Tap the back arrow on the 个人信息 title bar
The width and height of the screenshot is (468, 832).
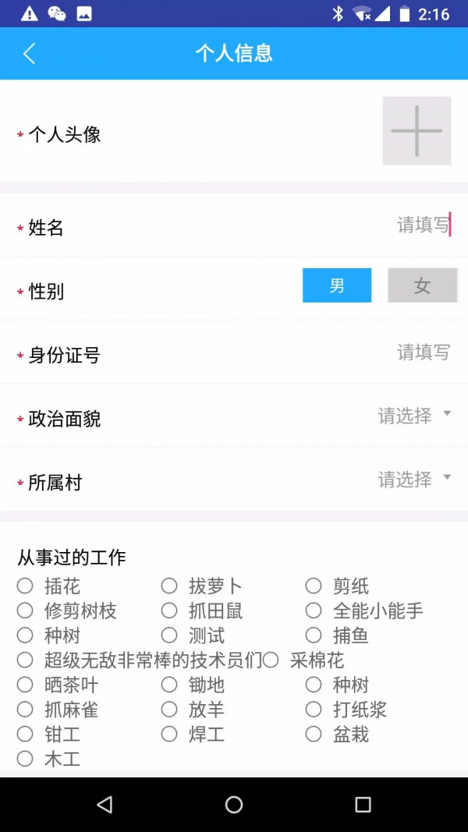[30, 53]
